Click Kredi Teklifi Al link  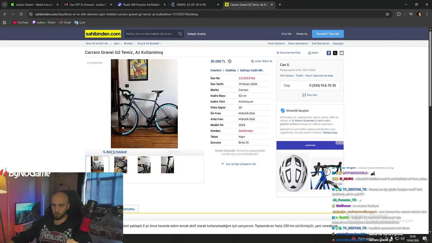pos(262,61)
